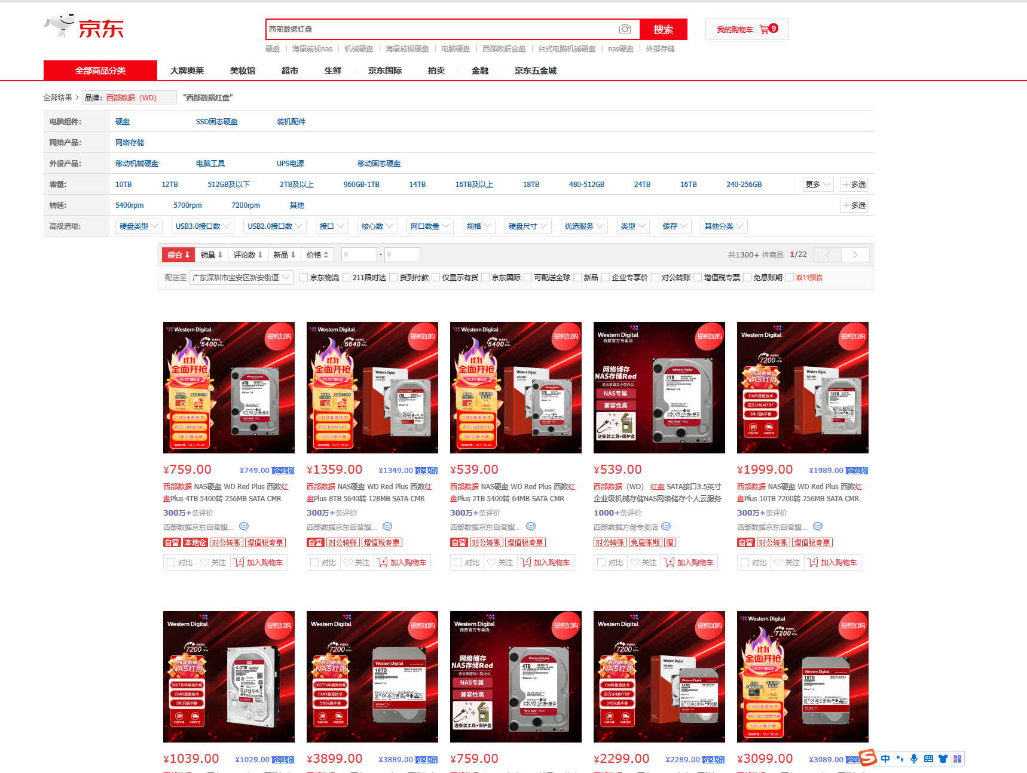Open the delivery address dropdown 广东深圳市宝安区
Screen dimensions: 1027x773
pos(241,277)
